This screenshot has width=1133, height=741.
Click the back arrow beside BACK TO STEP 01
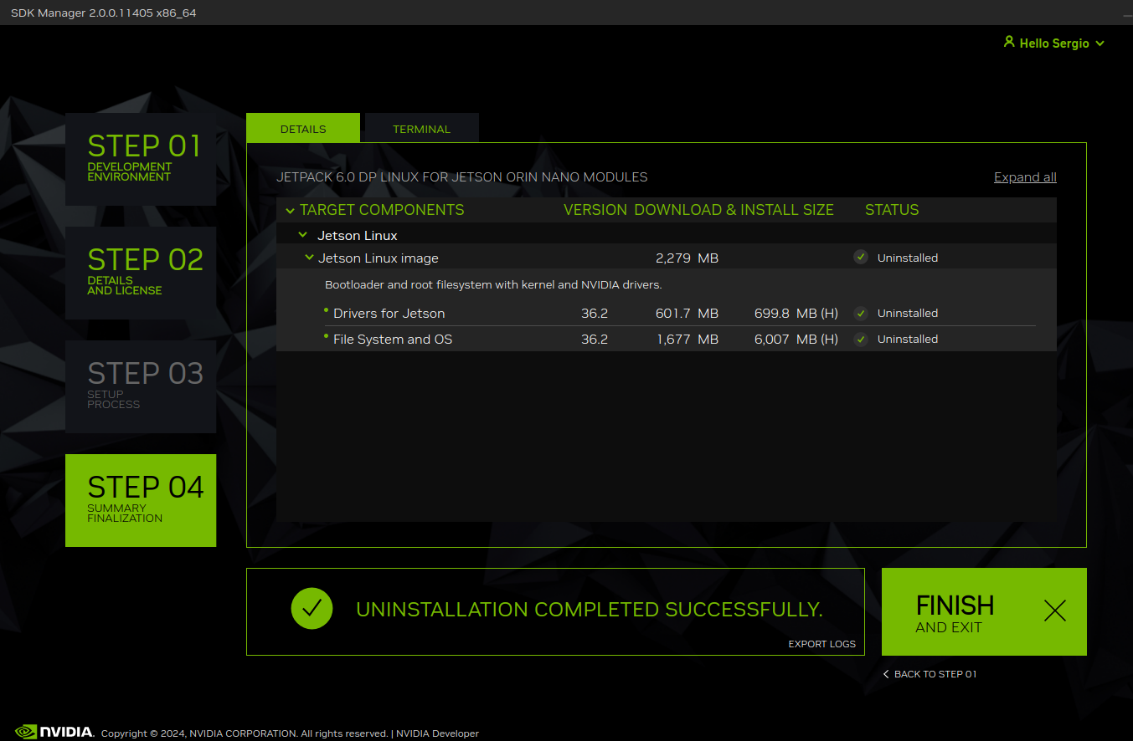coord(886,674)
